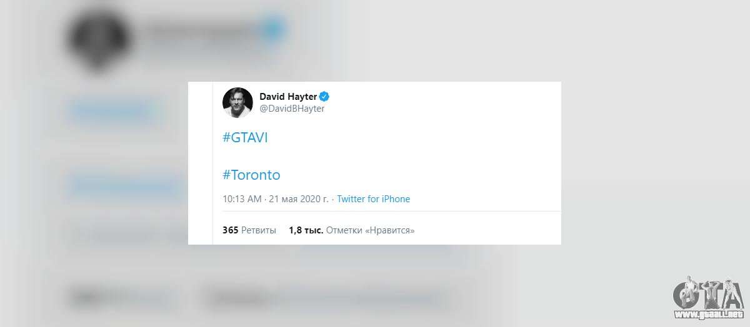750x327 pixels.
Task: Visit the @DavidBHayter handle link
Action: 292,109
